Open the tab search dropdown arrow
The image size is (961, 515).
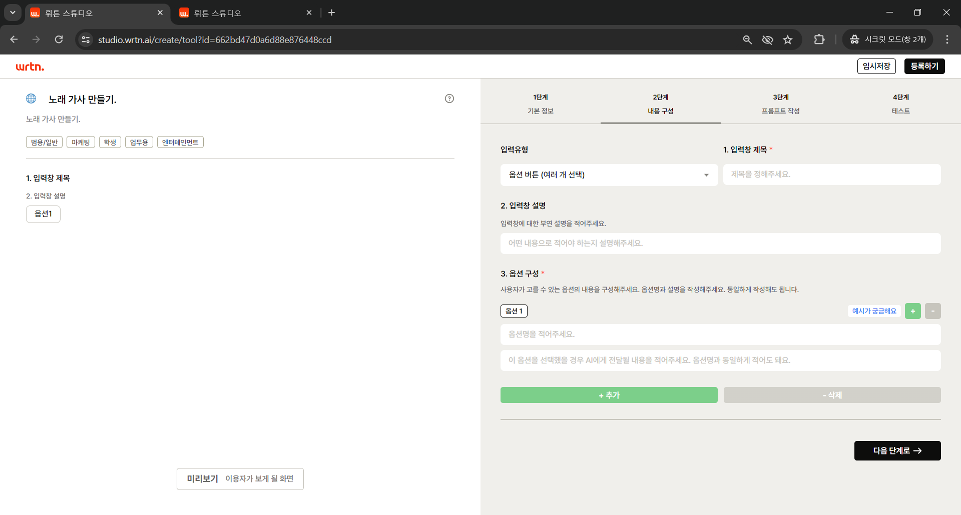[13, 12]
